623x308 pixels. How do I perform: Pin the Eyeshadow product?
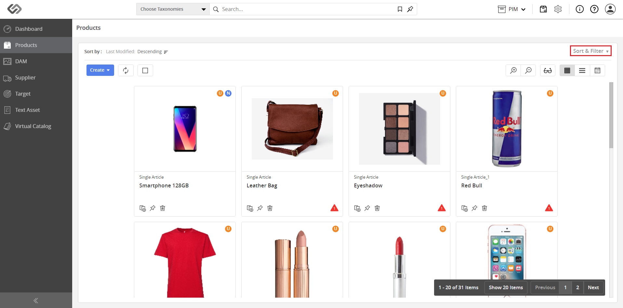[x=367, y=208]
